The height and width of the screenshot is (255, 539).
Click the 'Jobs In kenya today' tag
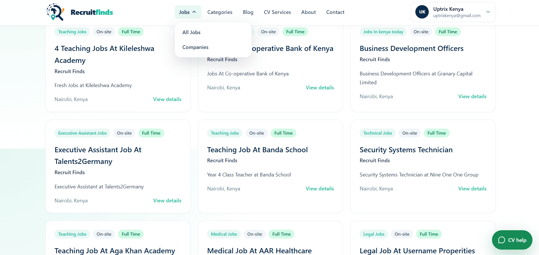383,32
